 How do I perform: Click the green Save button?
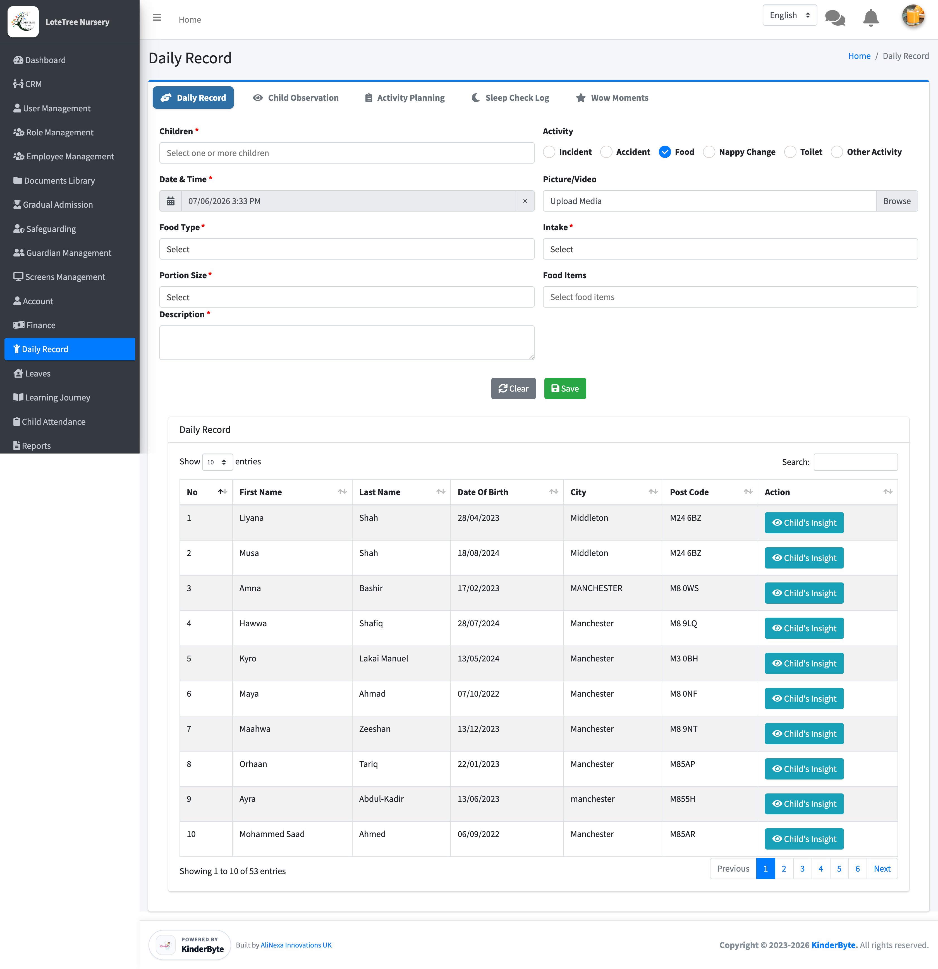pos(565,388)
